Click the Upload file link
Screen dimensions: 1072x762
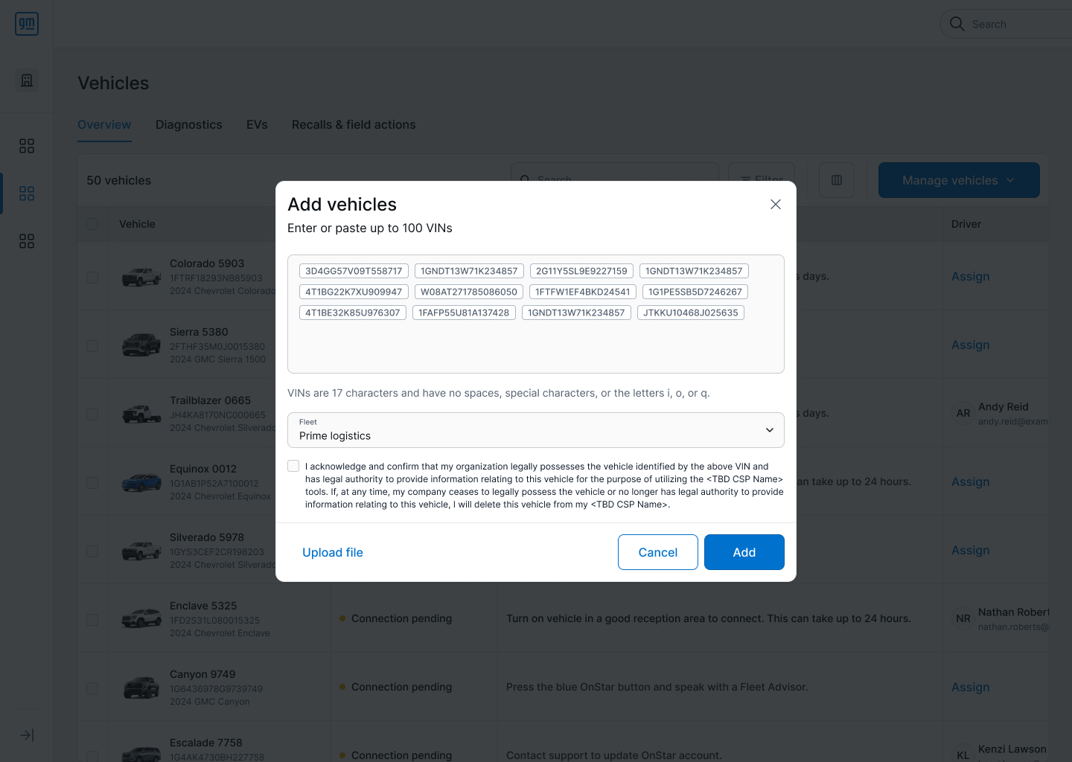333,552
